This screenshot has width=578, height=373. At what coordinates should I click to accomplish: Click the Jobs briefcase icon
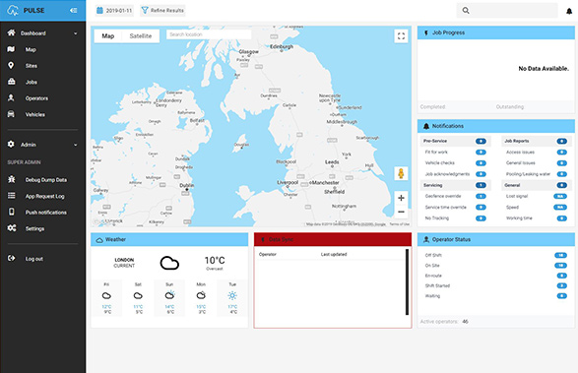(12, 82)
